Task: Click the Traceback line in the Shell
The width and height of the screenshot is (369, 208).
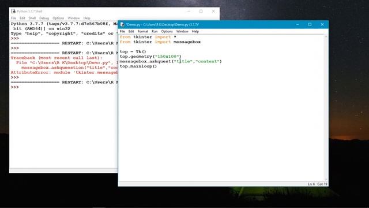Action: click(x=57, y=58)
